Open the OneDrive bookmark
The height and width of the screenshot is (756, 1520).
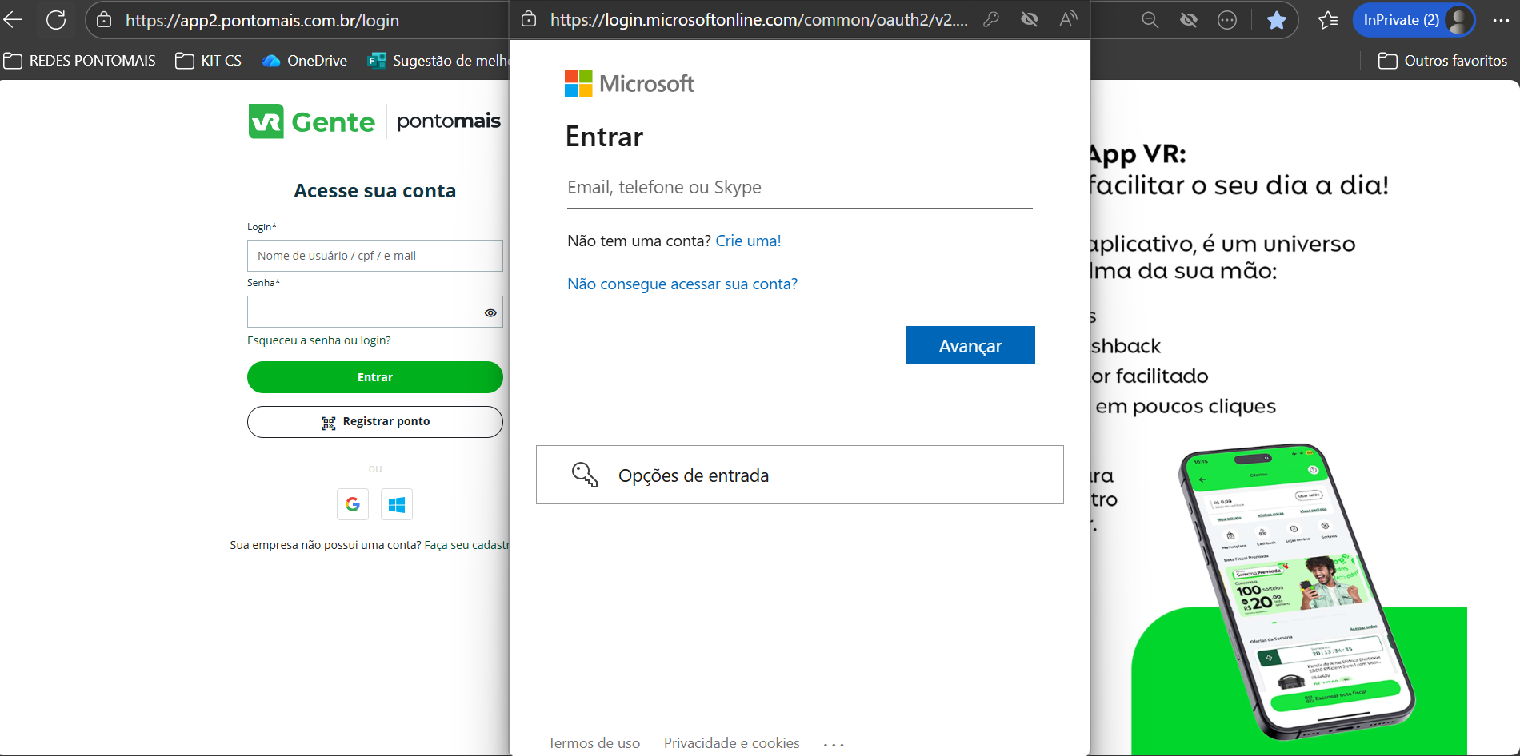pyautogui.click(x=305, y=61)
